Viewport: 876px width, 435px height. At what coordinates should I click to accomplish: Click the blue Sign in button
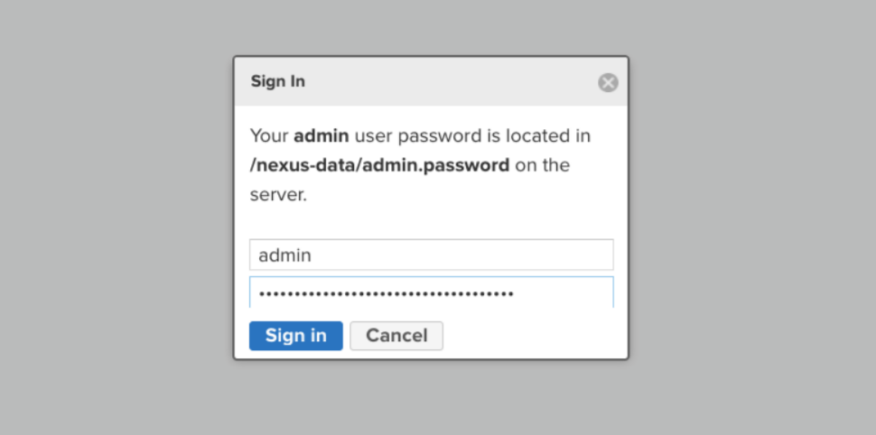click(296, 336)
